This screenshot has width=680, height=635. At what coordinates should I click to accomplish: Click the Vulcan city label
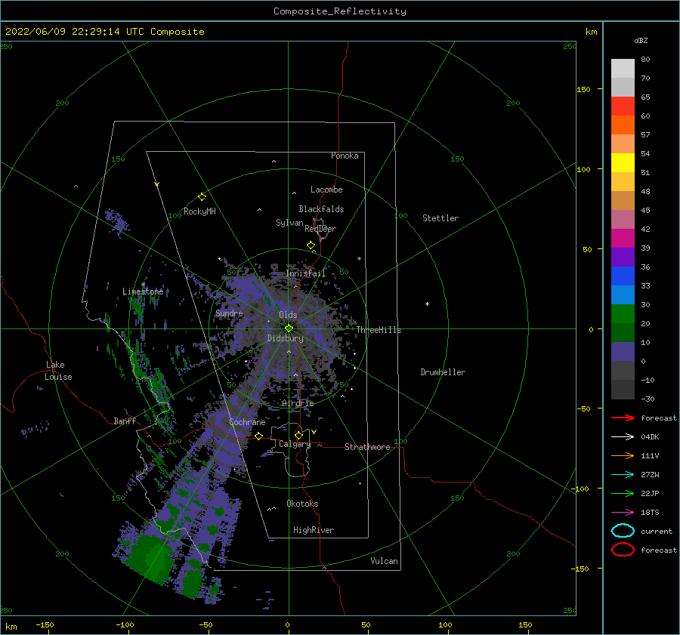384,561
